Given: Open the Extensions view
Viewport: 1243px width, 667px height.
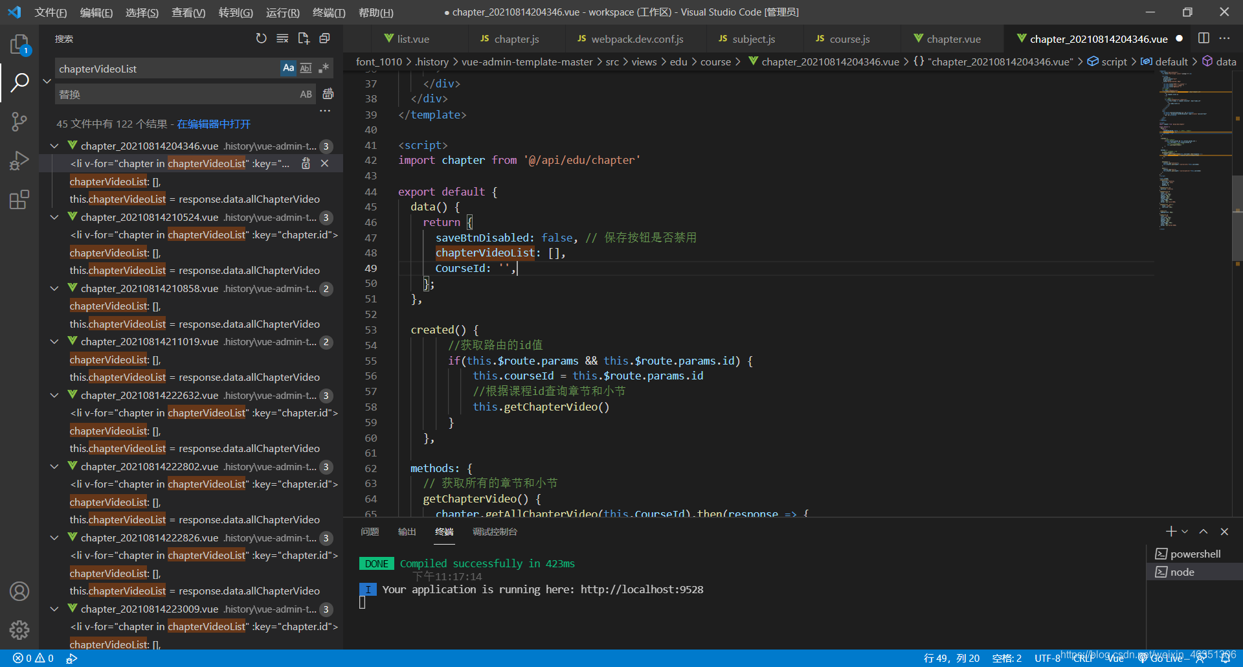Looking at the screenshot, I should tap(19, 199).
